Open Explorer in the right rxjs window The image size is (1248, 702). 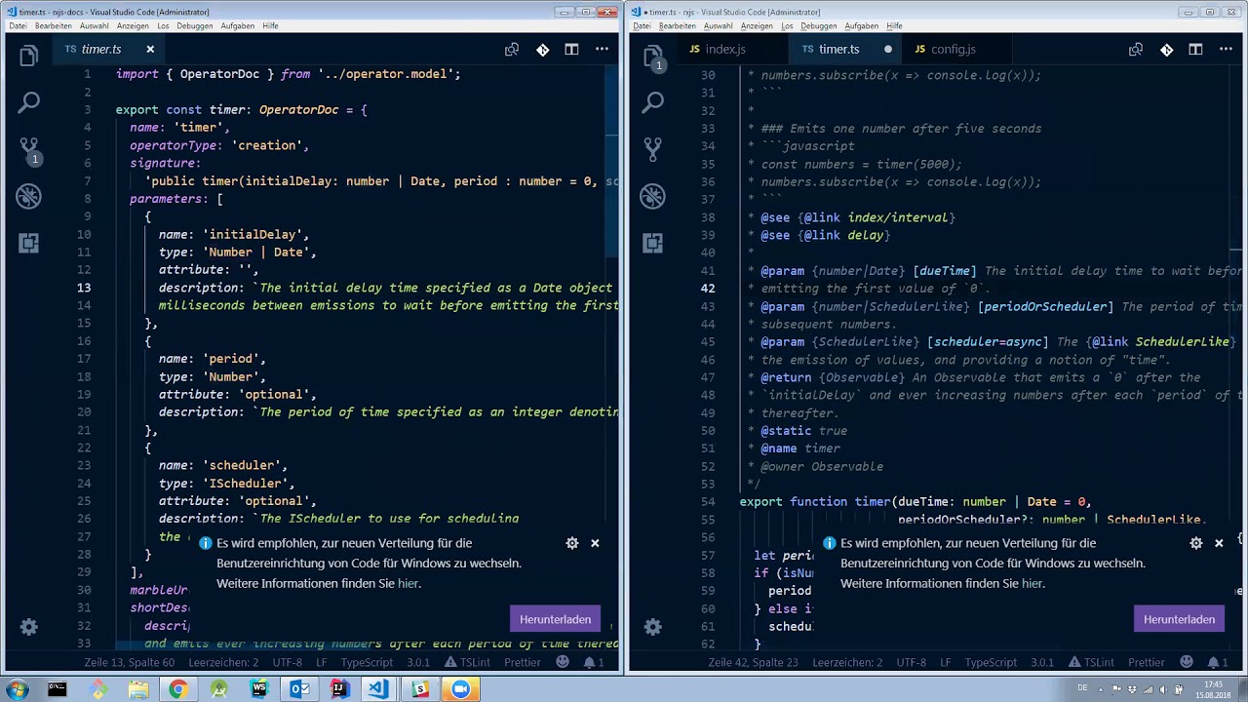tap(653, 57)
